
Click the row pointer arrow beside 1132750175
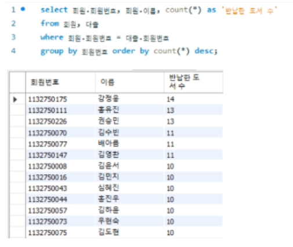[x=15, y=99]
